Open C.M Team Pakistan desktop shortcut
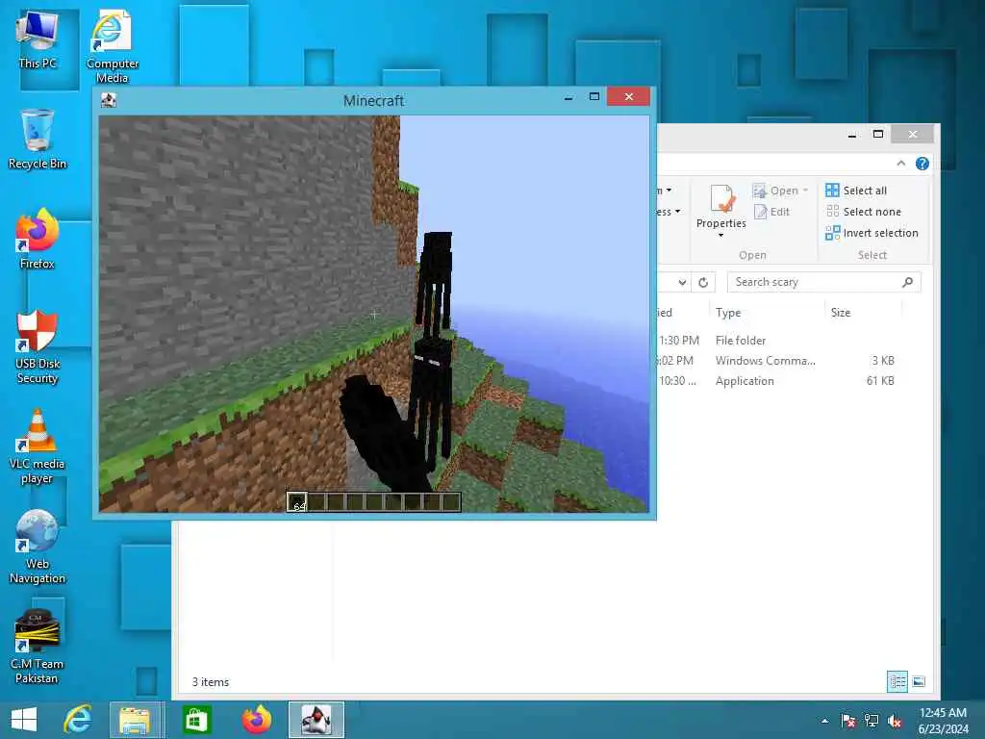This screenshot has height=739, width=985. 38,648
